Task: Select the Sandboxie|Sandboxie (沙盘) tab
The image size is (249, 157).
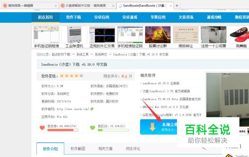Action: tap(145, 6)
